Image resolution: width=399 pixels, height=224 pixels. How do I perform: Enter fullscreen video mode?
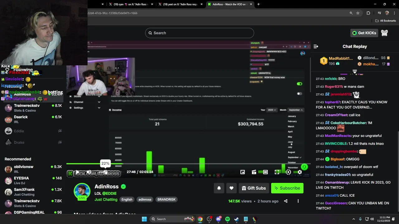[x=277, y=172]
